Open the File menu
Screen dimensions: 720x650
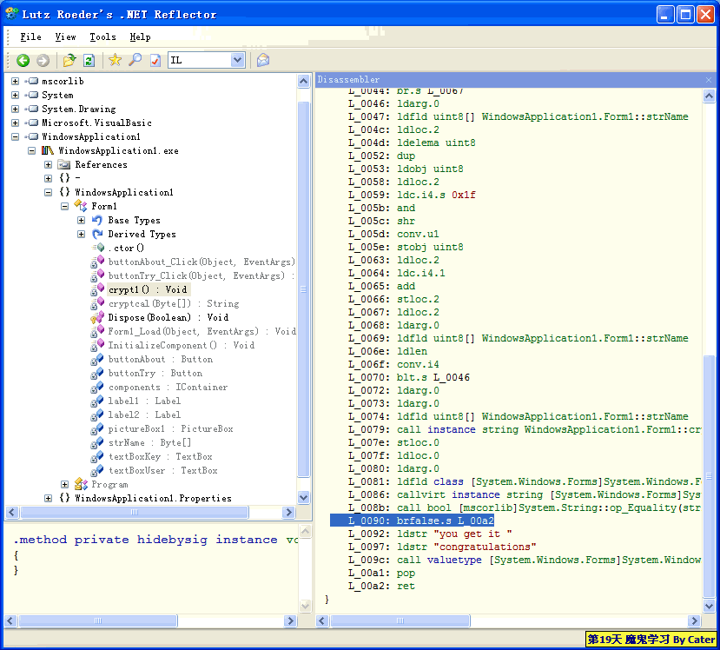(30, 36)
